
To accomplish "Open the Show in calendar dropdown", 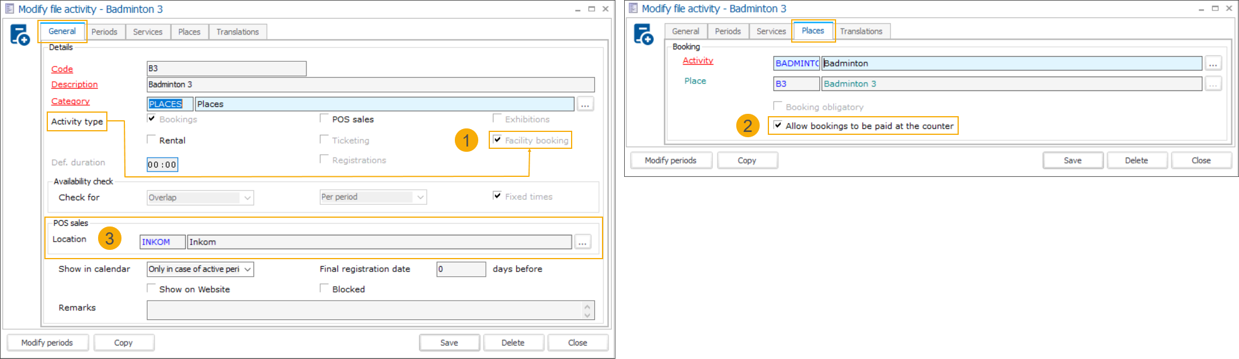I will coord(200,269).
